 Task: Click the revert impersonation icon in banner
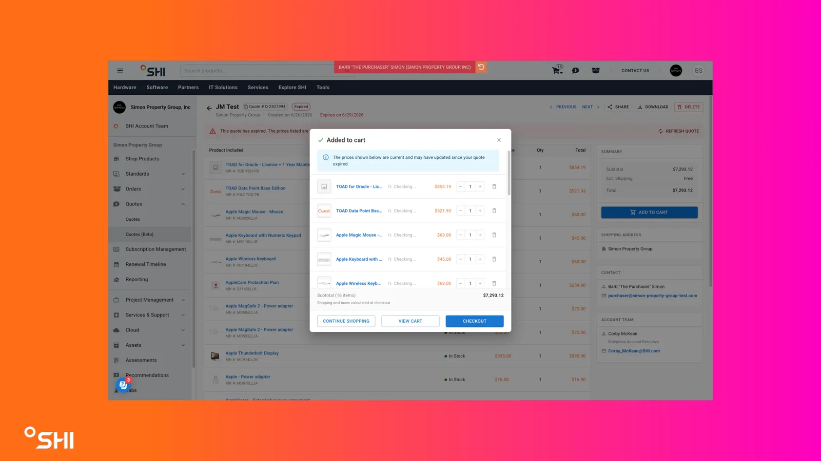[x=481, y=67]
